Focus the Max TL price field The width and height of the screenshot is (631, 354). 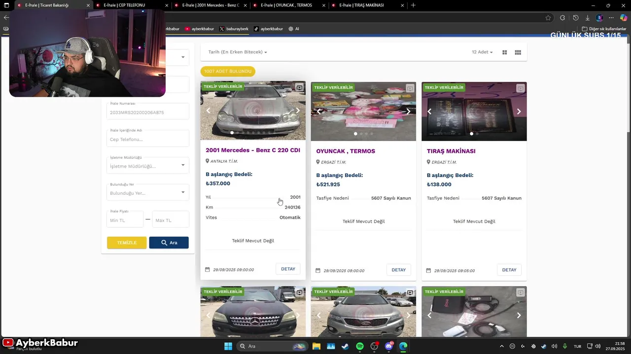171,220
